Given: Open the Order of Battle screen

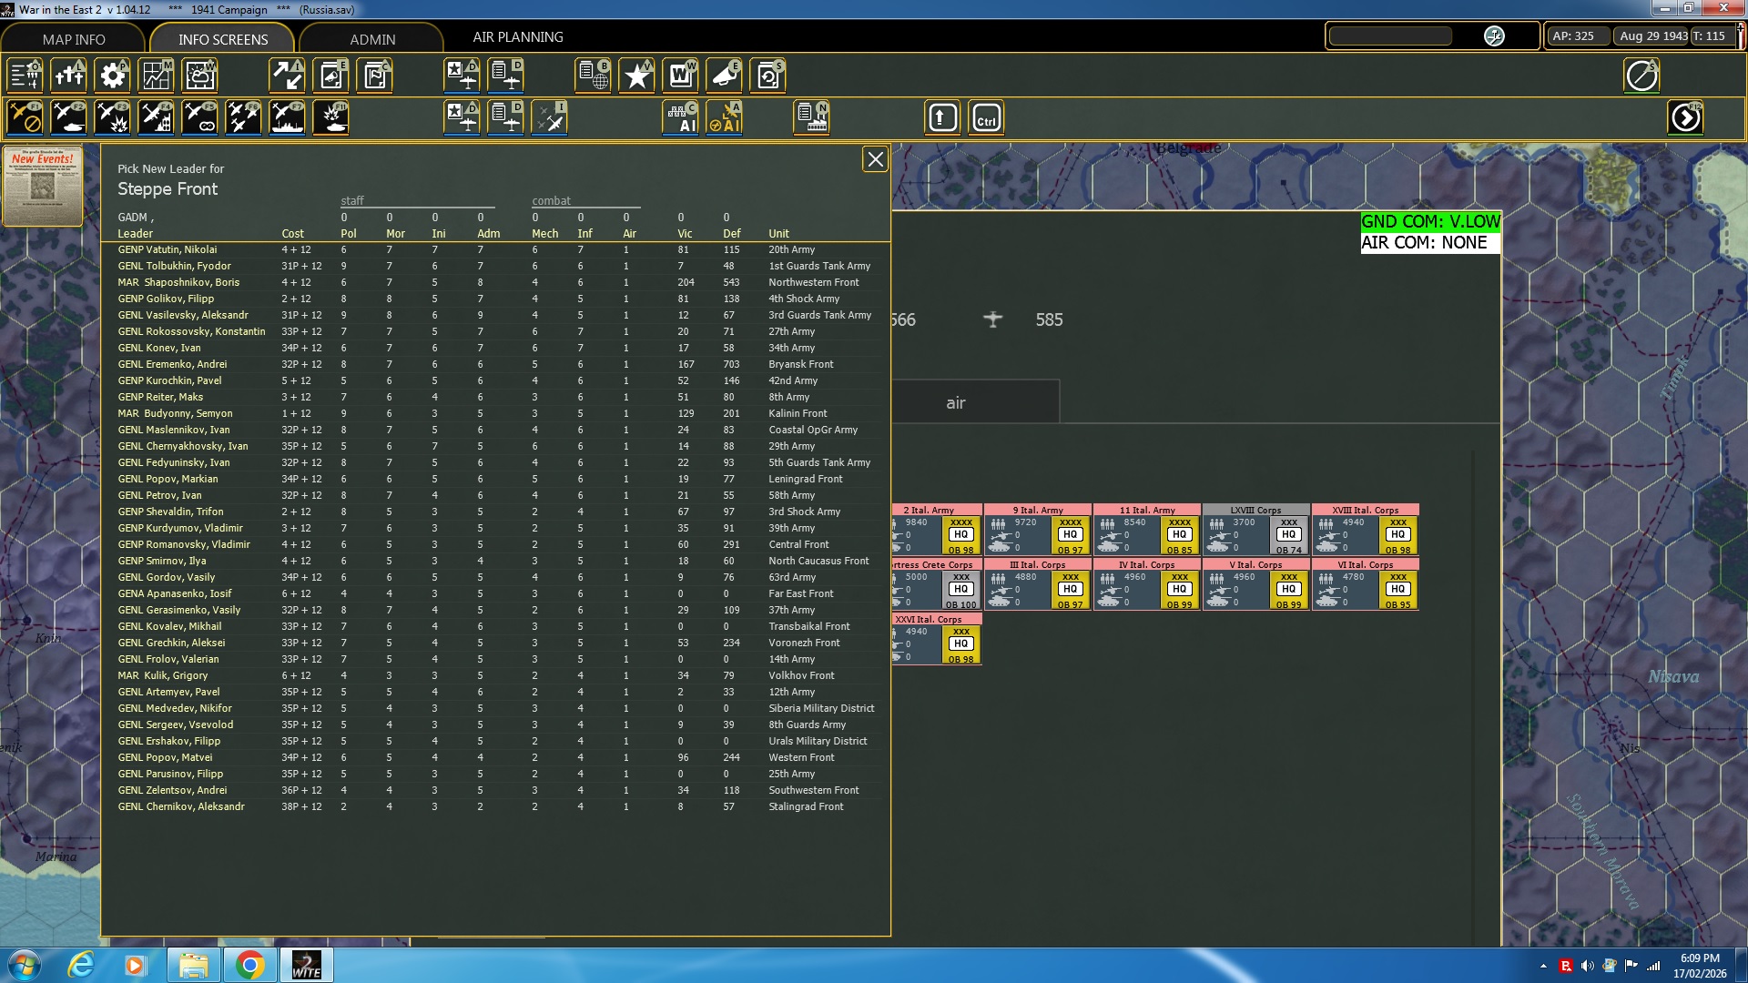Looking at the screenshot, I should pyautogui.click(x=25, y=76).
